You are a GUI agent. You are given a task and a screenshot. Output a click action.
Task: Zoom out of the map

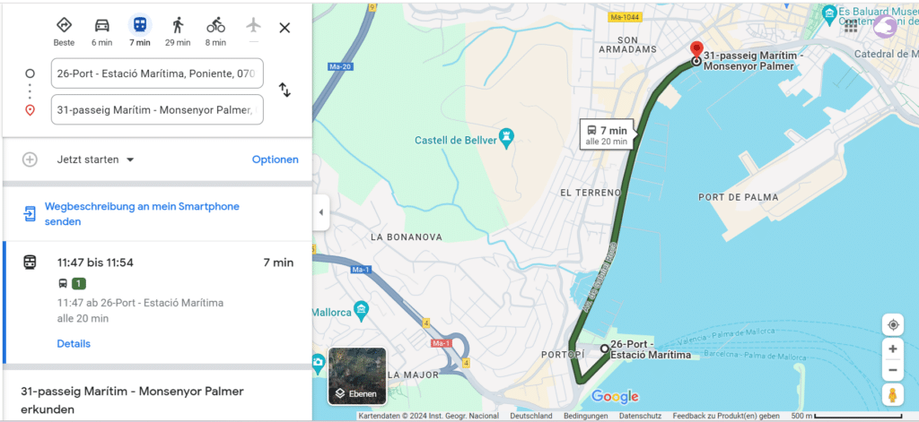pos(893,370)
